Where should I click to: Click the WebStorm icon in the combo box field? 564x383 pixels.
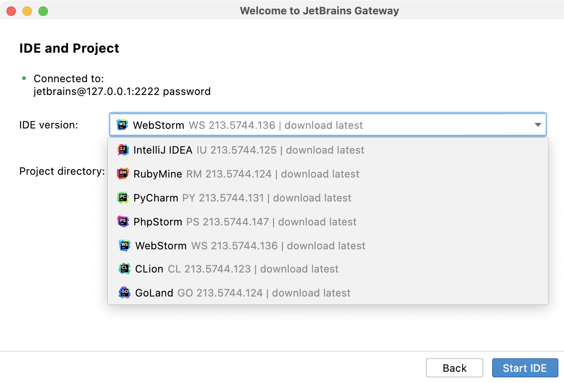click(122, 124)
